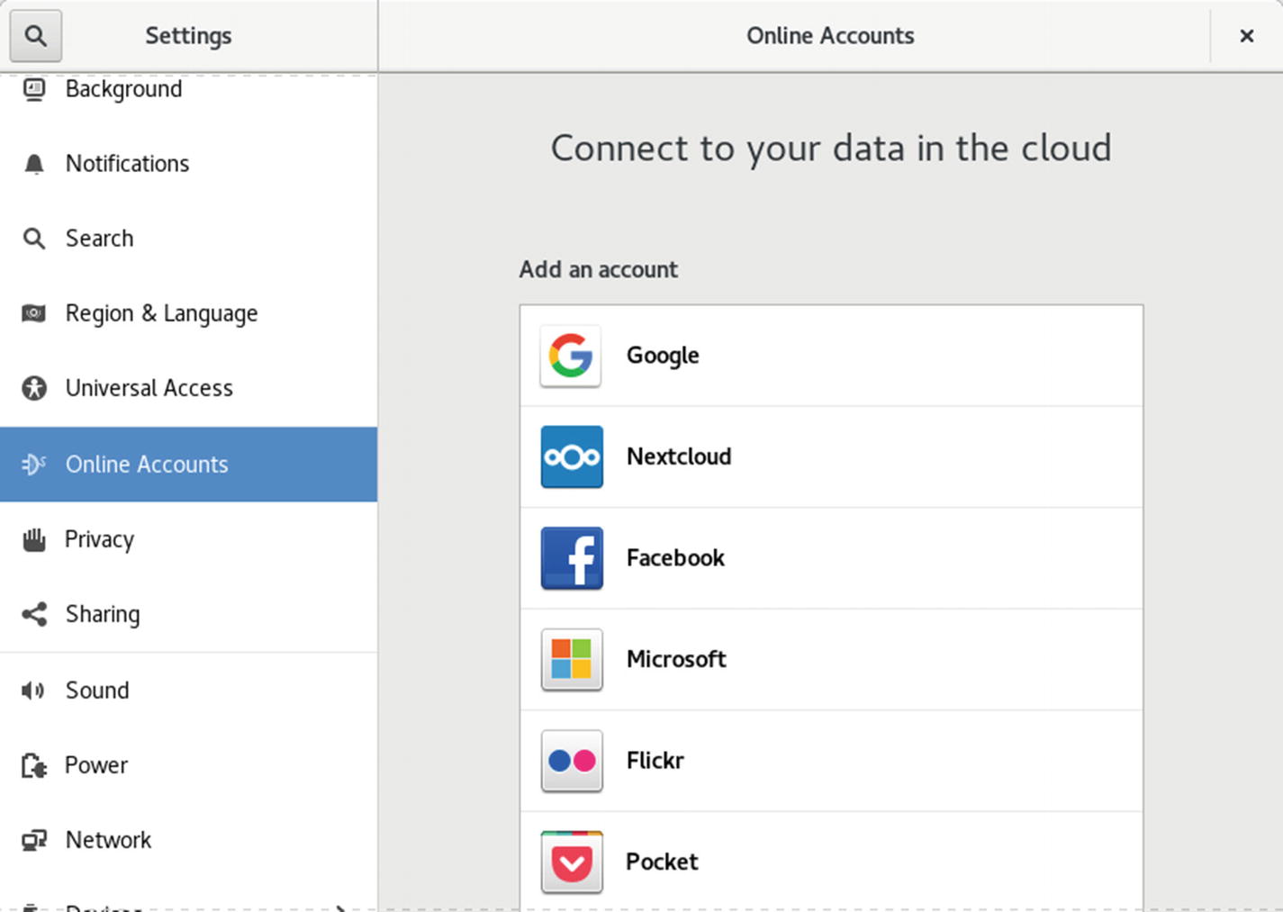The image size is (1283, 912).
Task: Click the Google logo icon
Action: point(572,356)
